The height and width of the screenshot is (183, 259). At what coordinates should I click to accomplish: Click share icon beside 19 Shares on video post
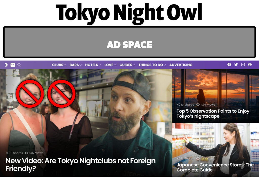coord(7,153)
